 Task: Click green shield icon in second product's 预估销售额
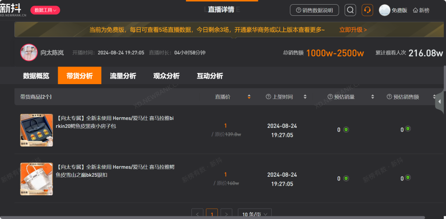point(408,178)
